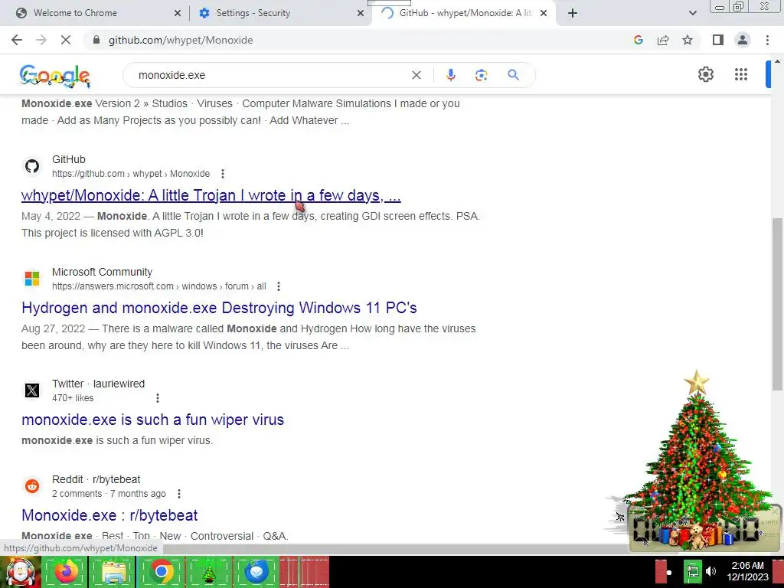Image resolution: width=784 pixels, height=588 pixels.
Task: Open Thunderbird from the taskbar
Action: click(256, 571)
